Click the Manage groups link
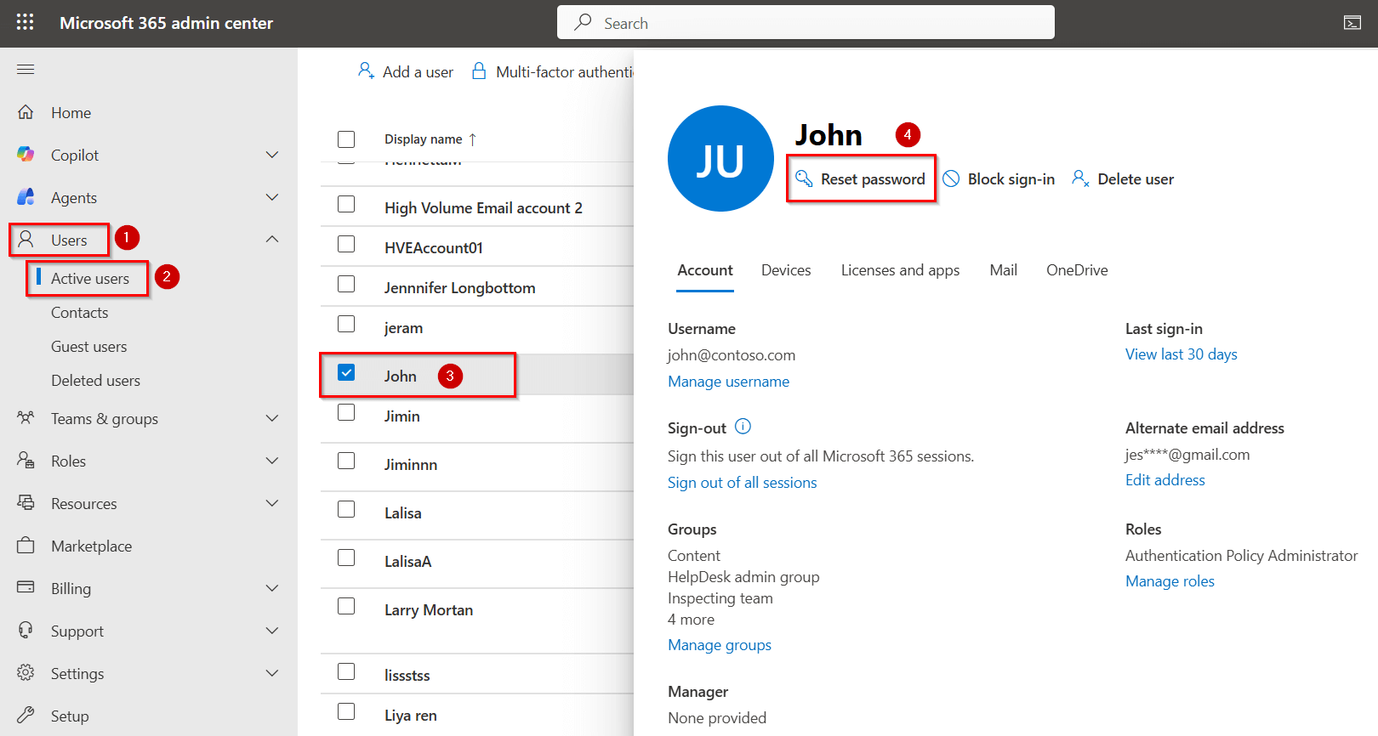The image size is (1378, 736). (720, 645)
